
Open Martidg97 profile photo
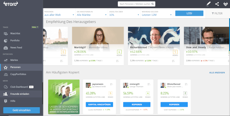pyautogui.click(x=98, y=36)
